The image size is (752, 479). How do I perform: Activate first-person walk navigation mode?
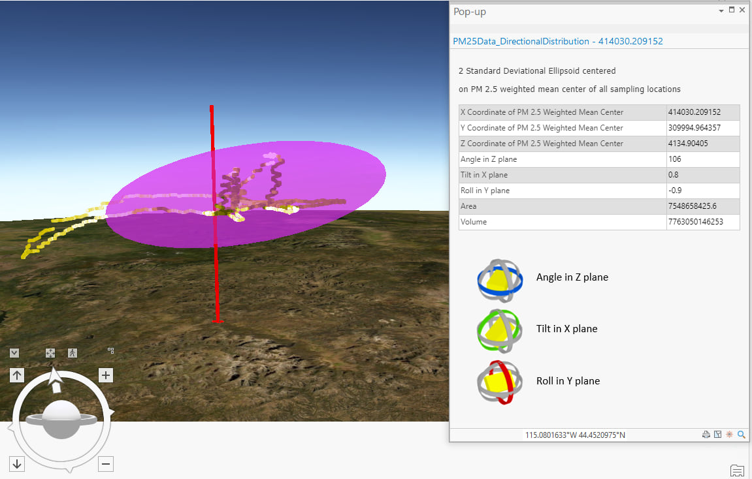pyautogui.click(x=72, y=352)
